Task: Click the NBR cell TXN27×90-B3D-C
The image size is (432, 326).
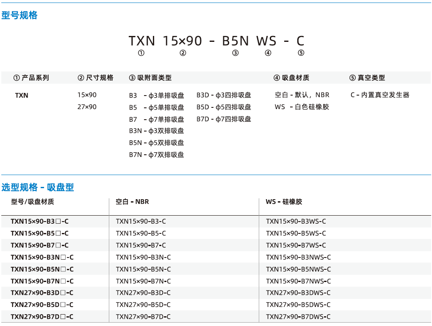Action: [x=143, y=293]
